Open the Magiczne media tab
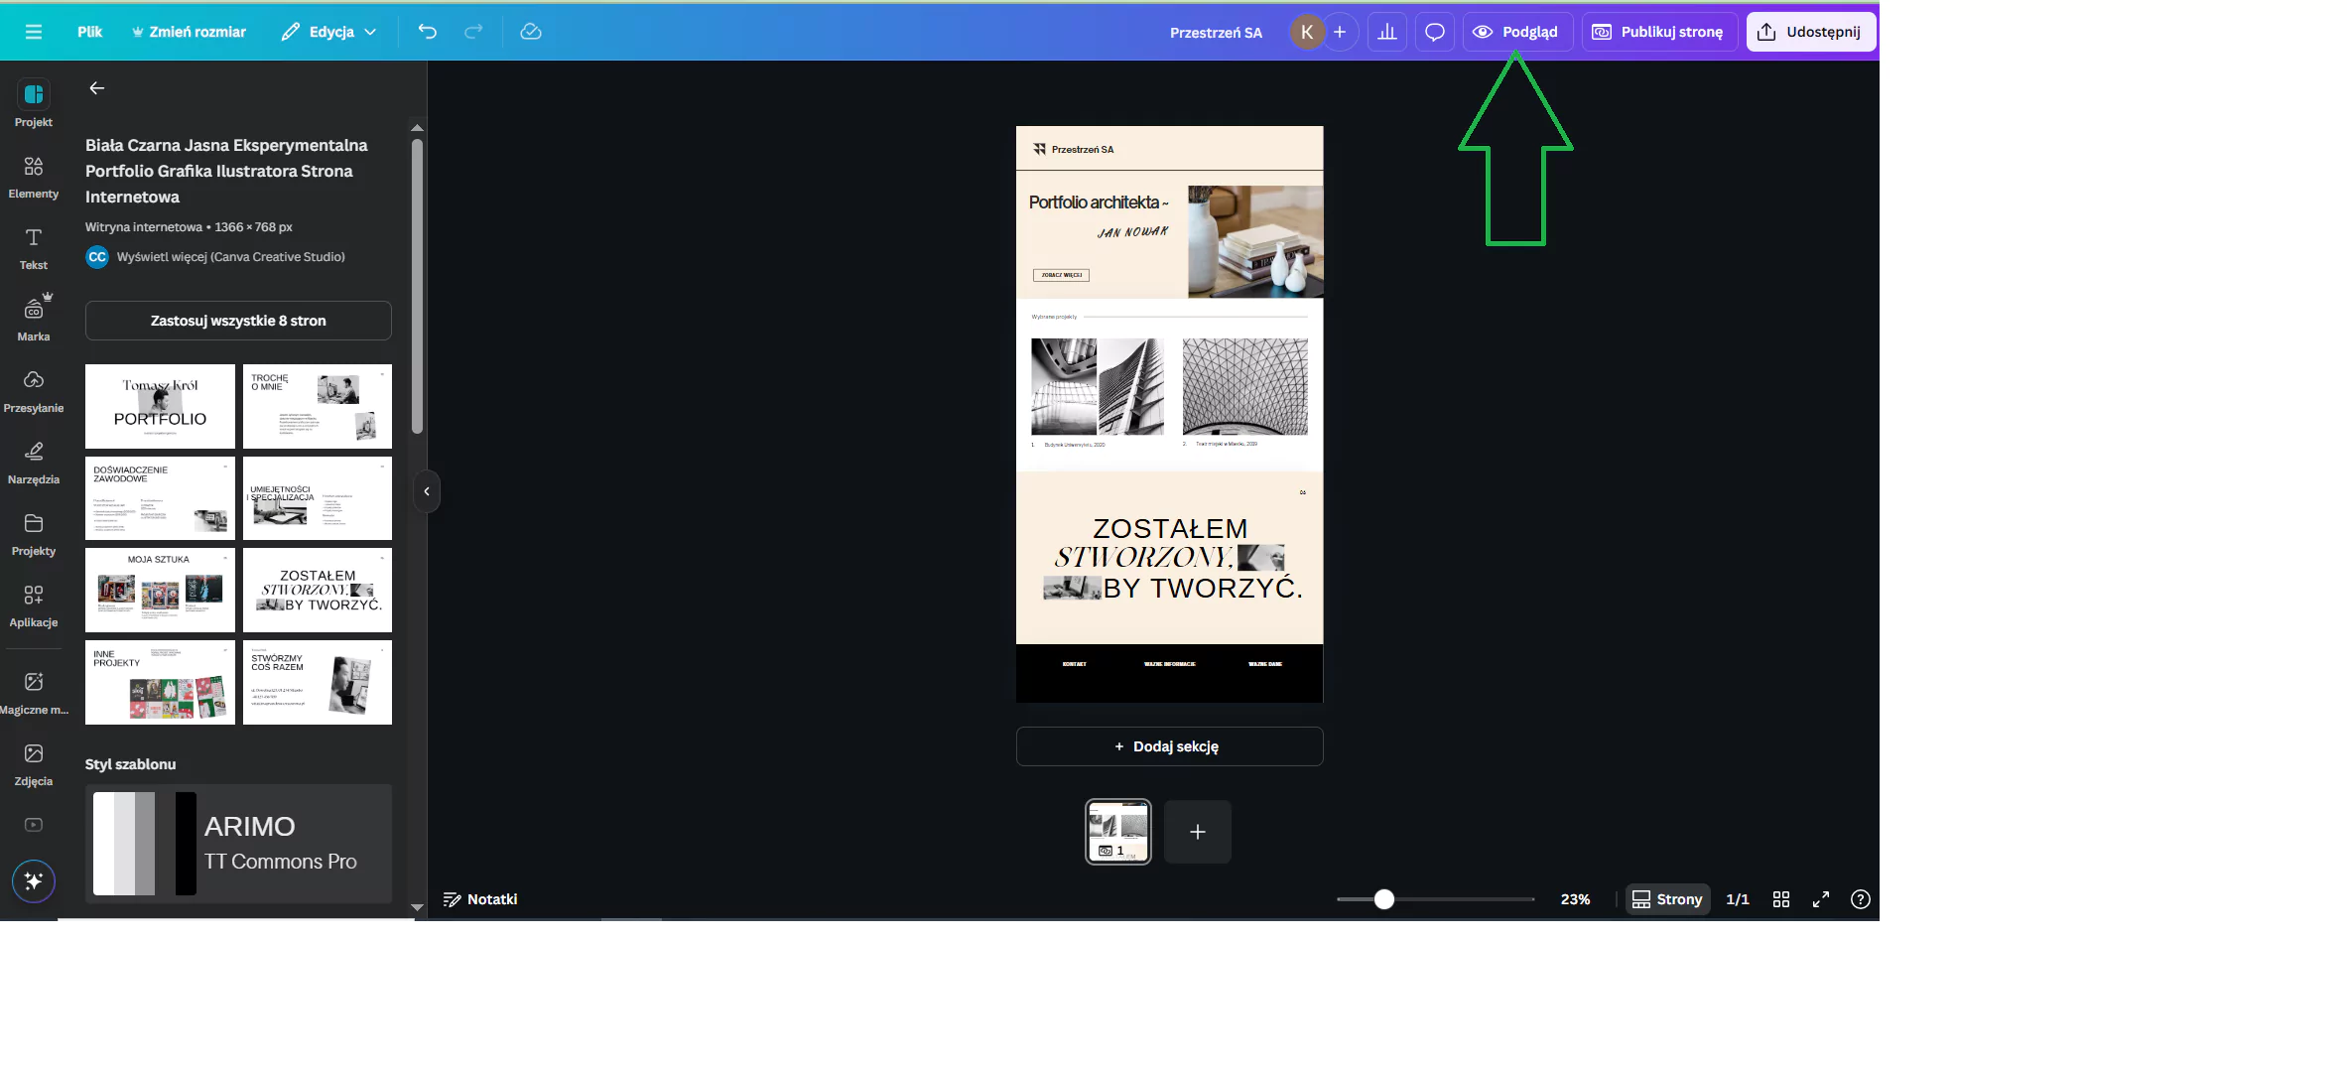This screenshot has width=2347, height=1074. point(34,693)
